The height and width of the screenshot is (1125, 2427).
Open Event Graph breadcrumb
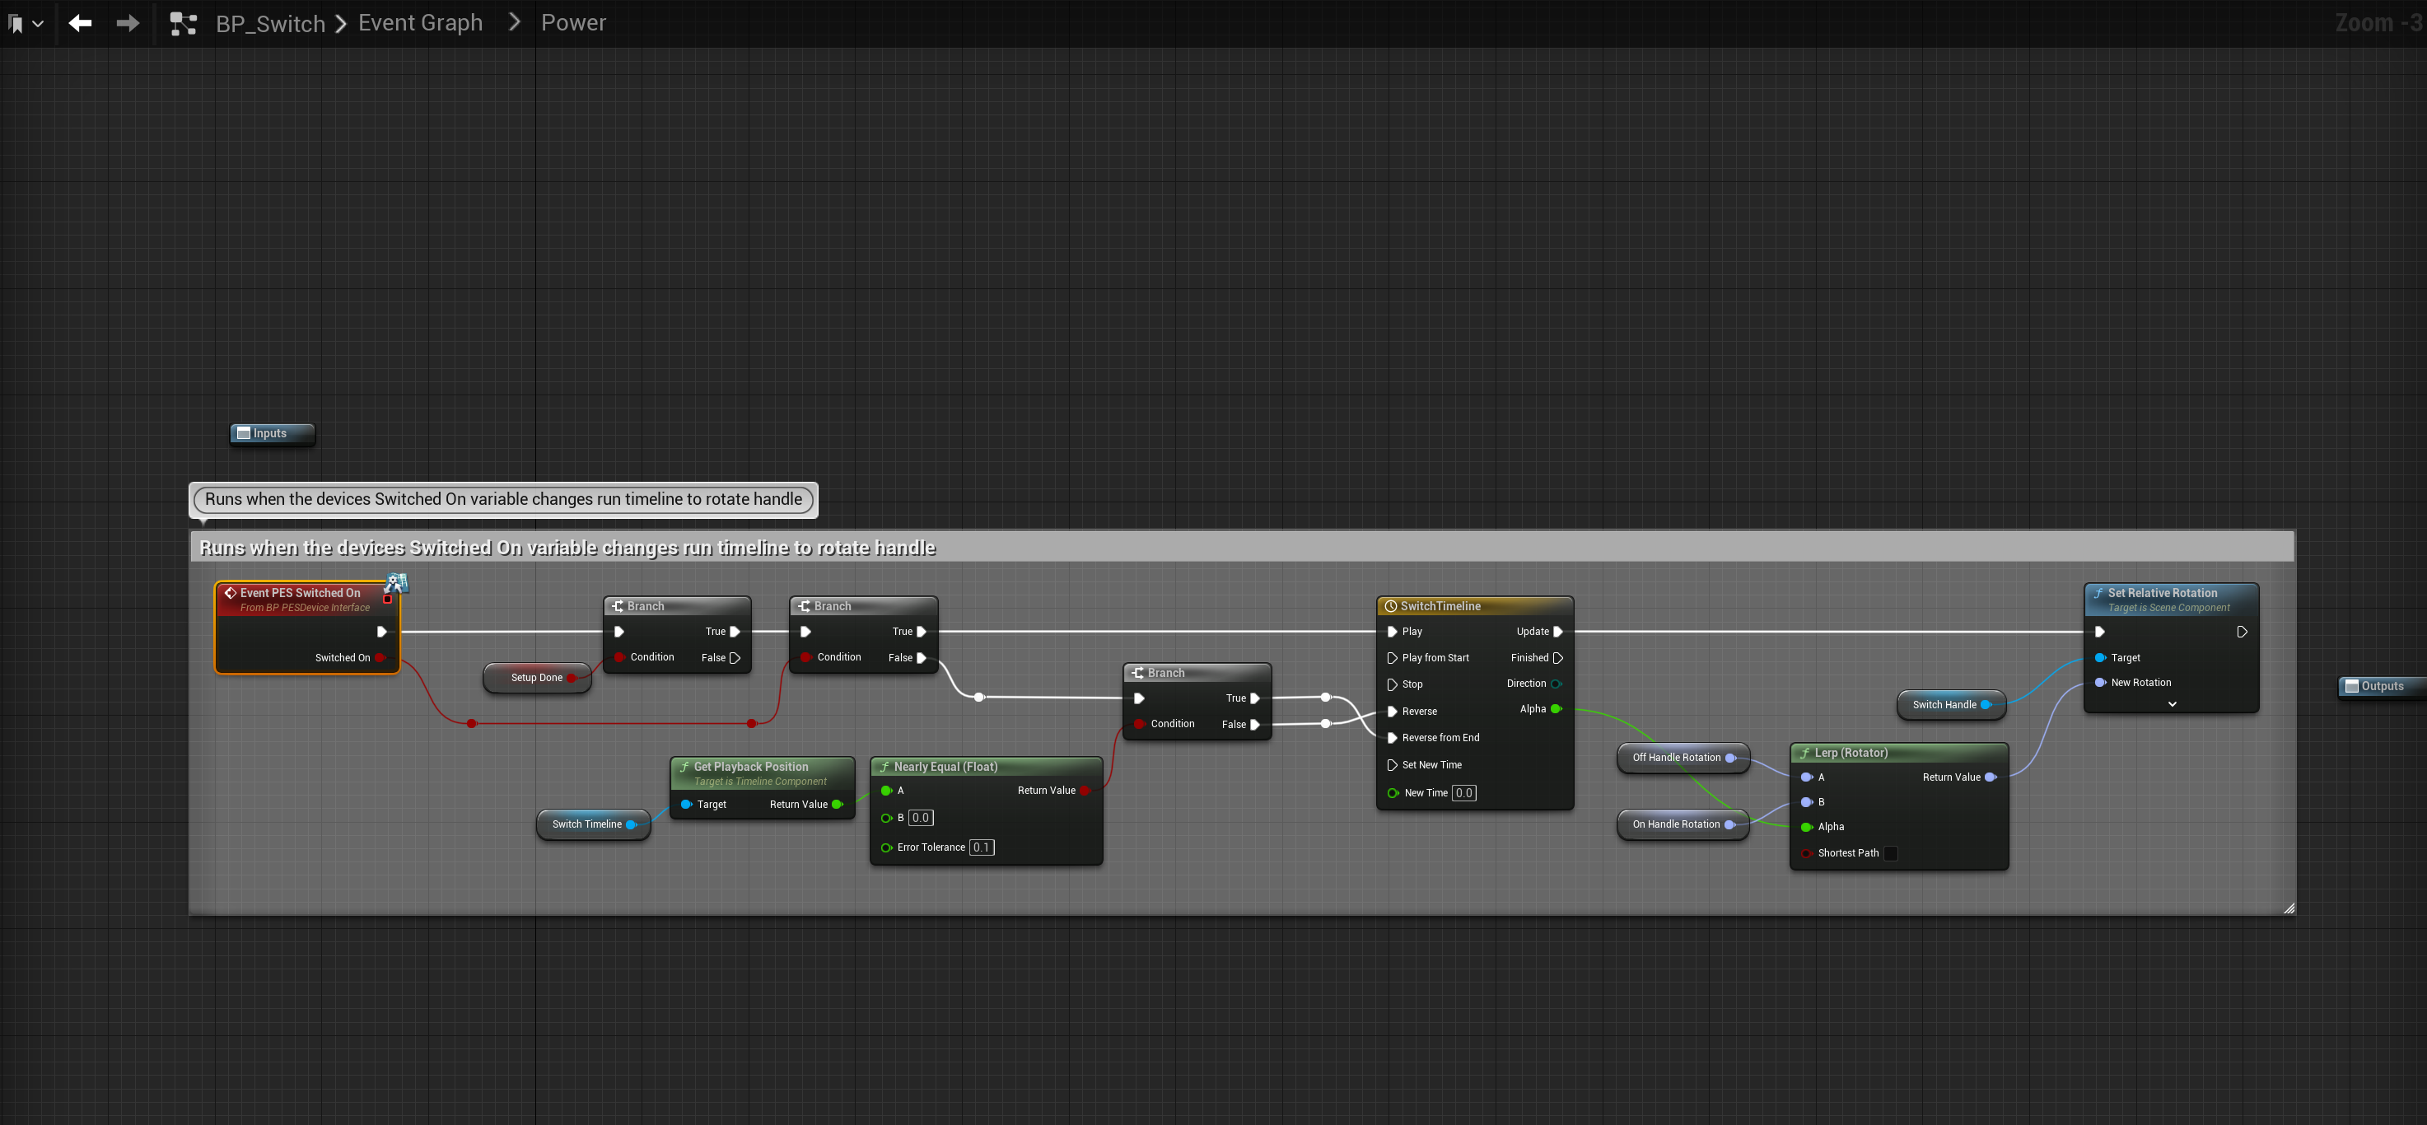(419, 22)
